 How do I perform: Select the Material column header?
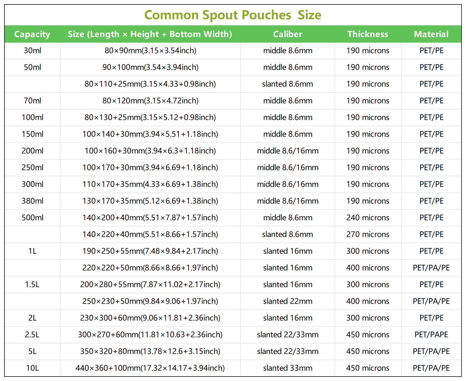point(431,34)
